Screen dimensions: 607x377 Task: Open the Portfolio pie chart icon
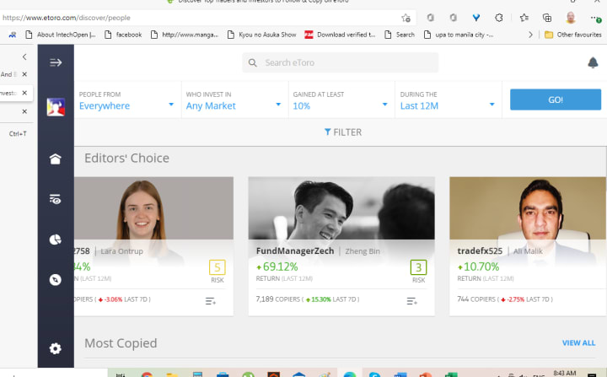coord(56,240)
